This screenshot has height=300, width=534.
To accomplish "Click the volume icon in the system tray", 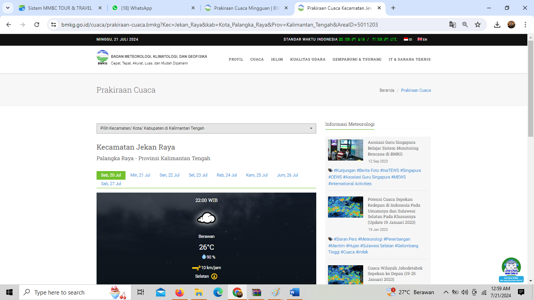I will (465, 292).
